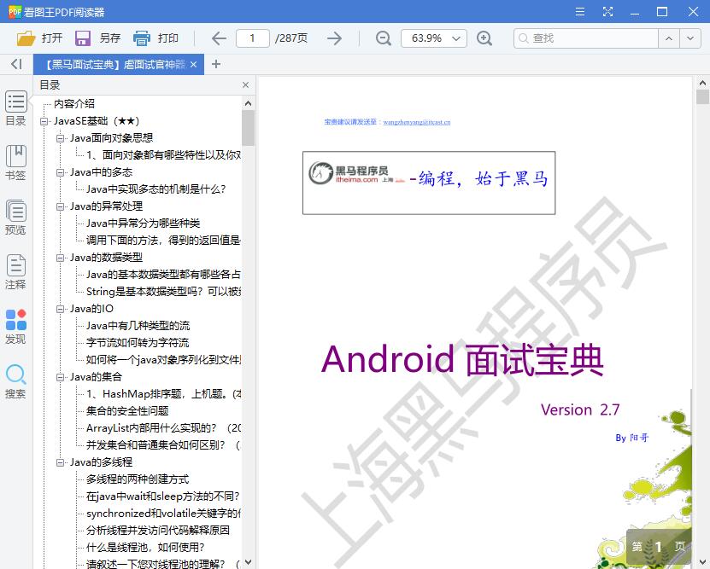The height and width of the screenshot is (569, 710).
Task: Toggle fullscreen mode icon in title bar
Action: (x=607, y=12)
